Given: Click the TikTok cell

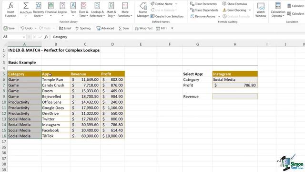Looking at the screenshot, I should 56,136.
